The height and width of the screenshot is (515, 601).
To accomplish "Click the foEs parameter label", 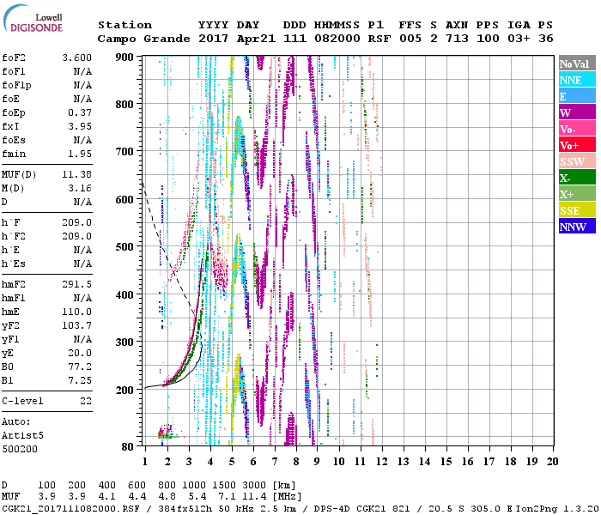I will (x=14, y=141).
